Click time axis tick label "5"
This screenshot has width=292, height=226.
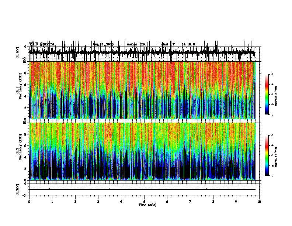[x=144, y=202]
